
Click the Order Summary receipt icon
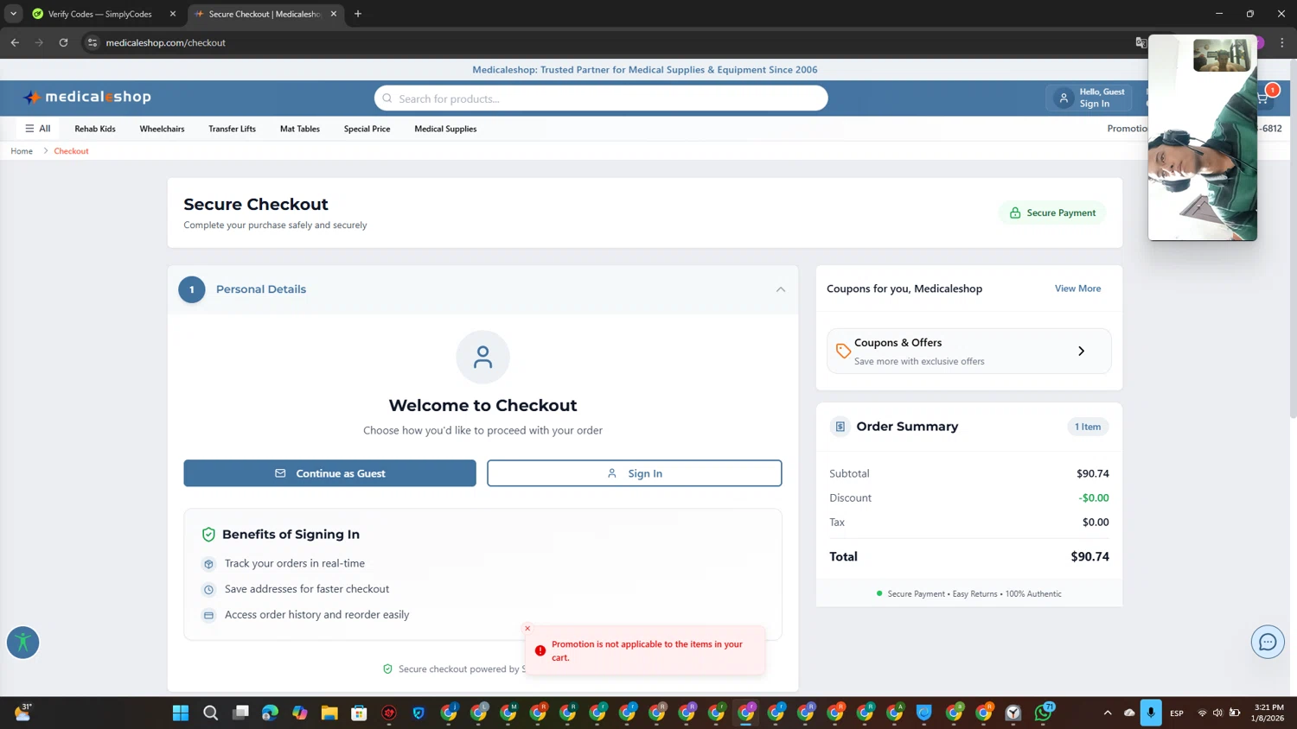click(x=840, y=427)
